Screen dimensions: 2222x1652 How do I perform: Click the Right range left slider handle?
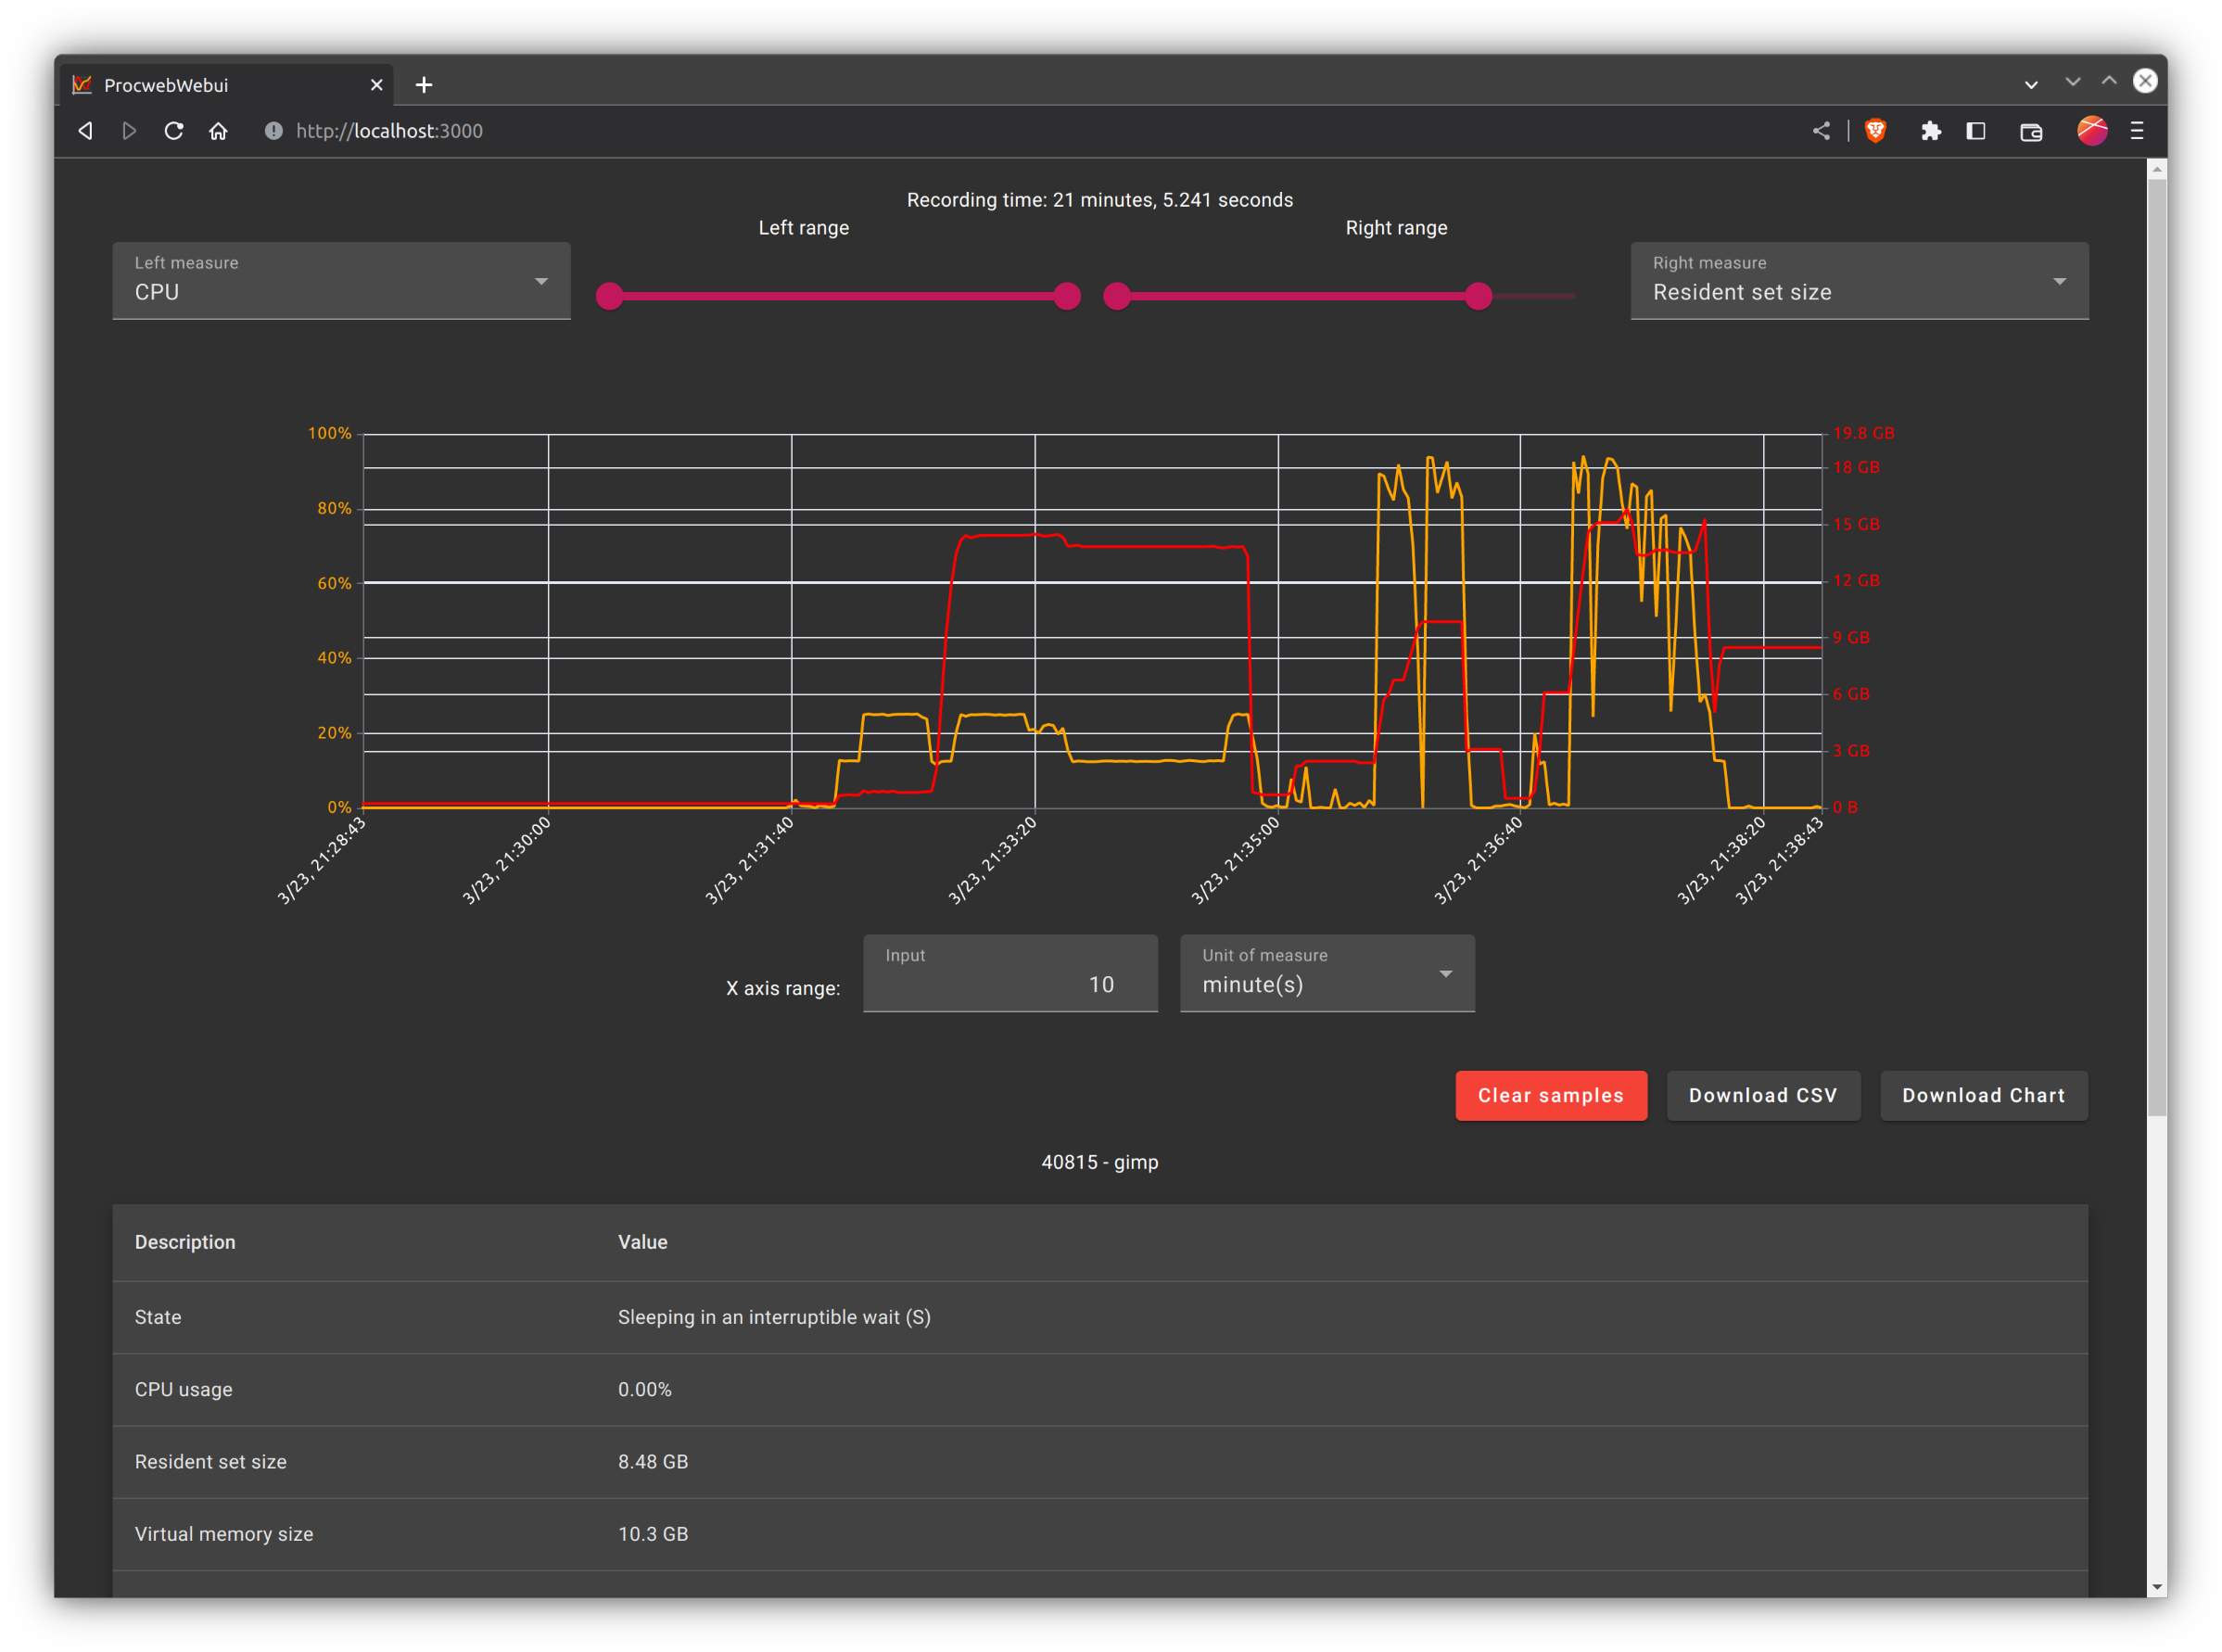click(1117, 296)
